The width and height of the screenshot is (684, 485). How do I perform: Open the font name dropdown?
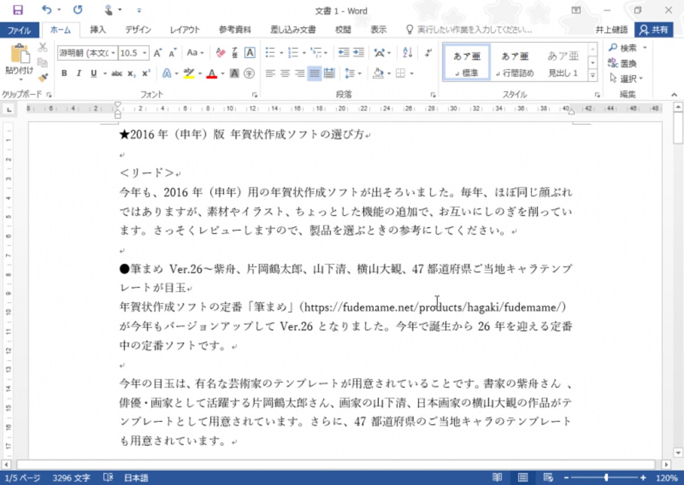pyautogui.click(x=113, y=53)
